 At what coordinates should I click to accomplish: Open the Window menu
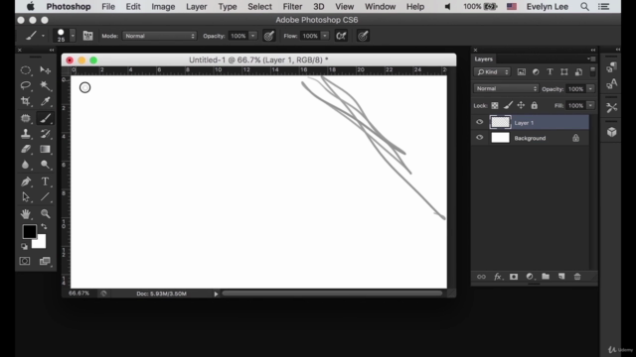tap(380, 7)
